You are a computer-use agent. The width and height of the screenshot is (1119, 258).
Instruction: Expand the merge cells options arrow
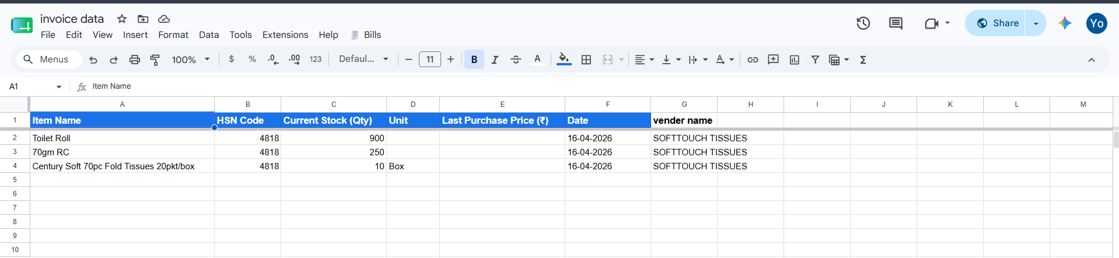pyautogui.click(x=621, y=60)
